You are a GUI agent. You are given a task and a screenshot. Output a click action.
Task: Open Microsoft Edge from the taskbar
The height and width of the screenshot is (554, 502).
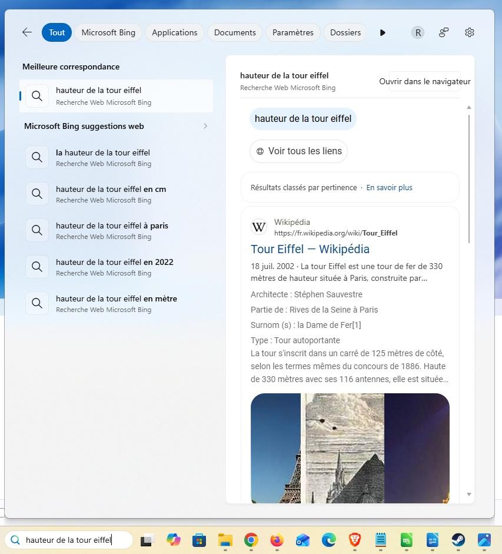pos(329,540)
